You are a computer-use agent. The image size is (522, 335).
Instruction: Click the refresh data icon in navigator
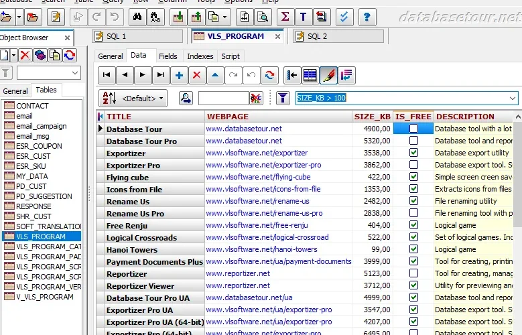(x=269, y=75)
